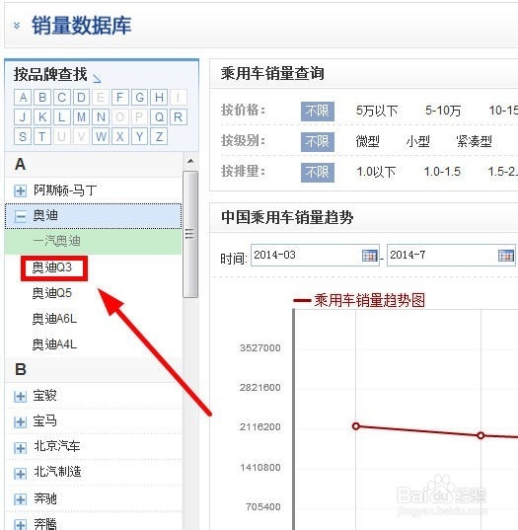Click the second data point on the trend line
Viewport: 518px width, 530px height.
coord(481,435)
